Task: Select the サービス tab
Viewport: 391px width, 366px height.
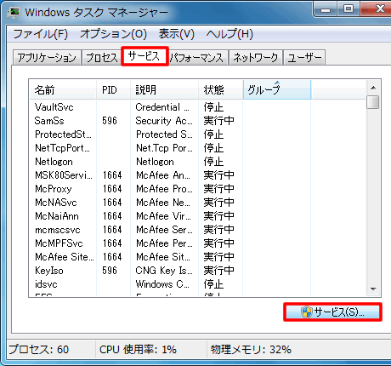Action: point(144,56)
